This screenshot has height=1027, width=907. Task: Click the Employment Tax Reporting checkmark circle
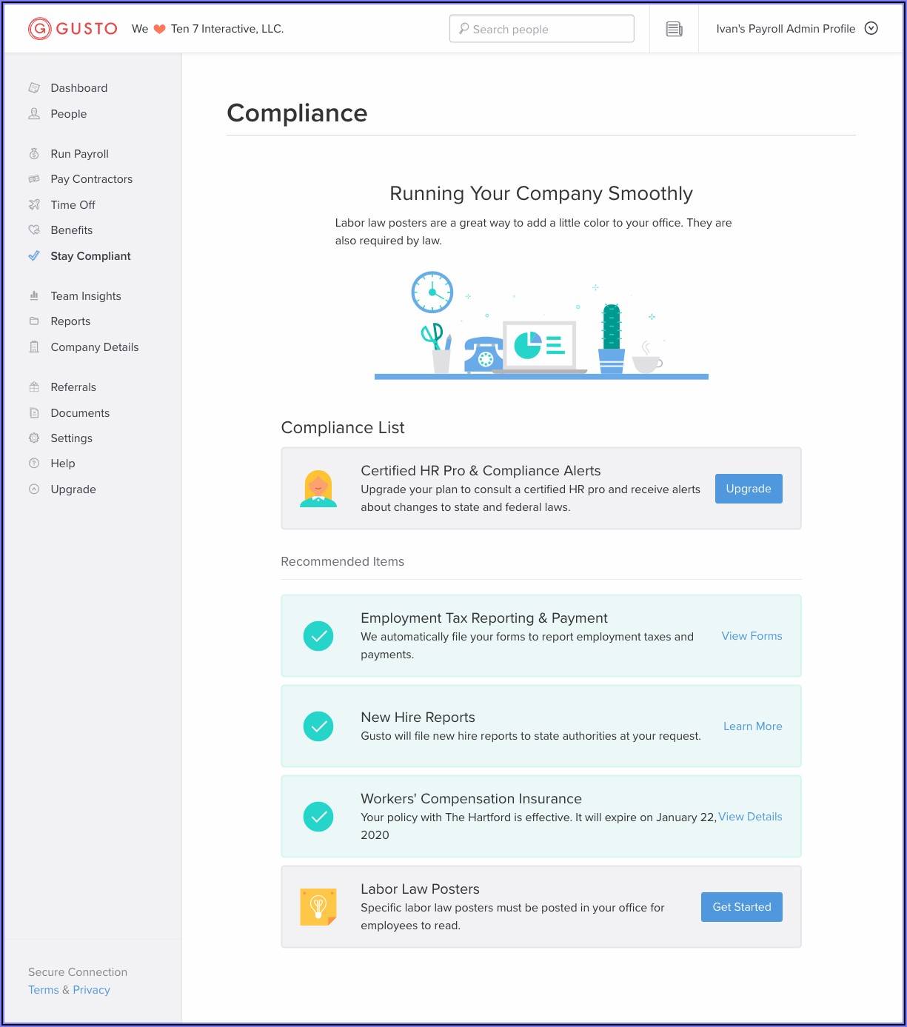[x=318, y=636]
